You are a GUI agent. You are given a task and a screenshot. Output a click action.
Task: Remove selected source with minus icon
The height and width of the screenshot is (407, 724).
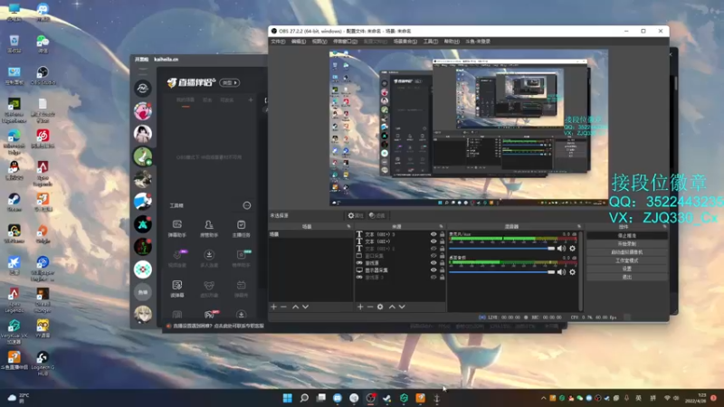tap(370, 307)
